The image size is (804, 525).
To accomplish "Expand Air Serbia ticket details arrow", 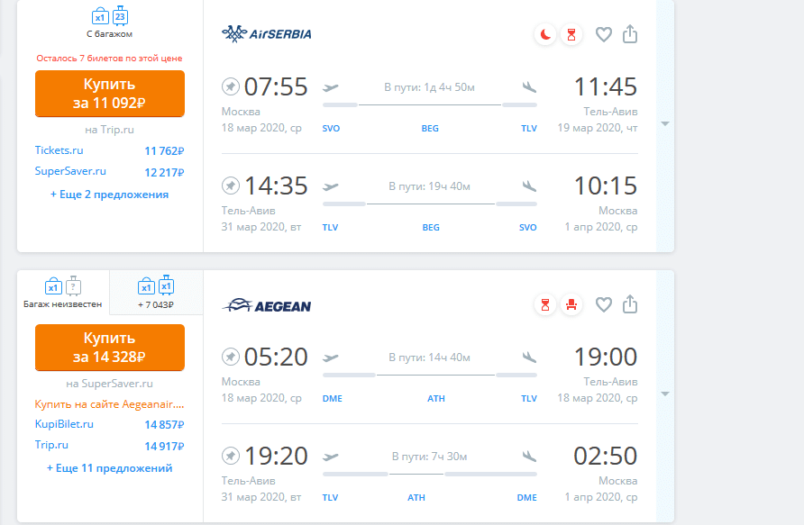I will tap(665, 124).
